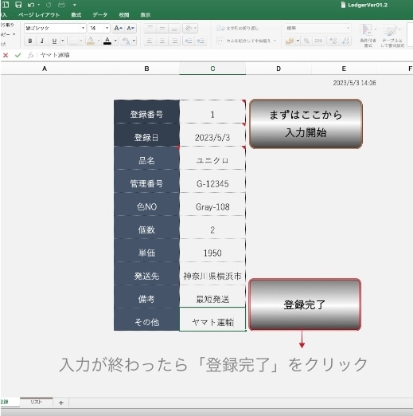This screenshot has width=413, height=416.
Task: Align text to bottom of cell
Action: point(174,28)
